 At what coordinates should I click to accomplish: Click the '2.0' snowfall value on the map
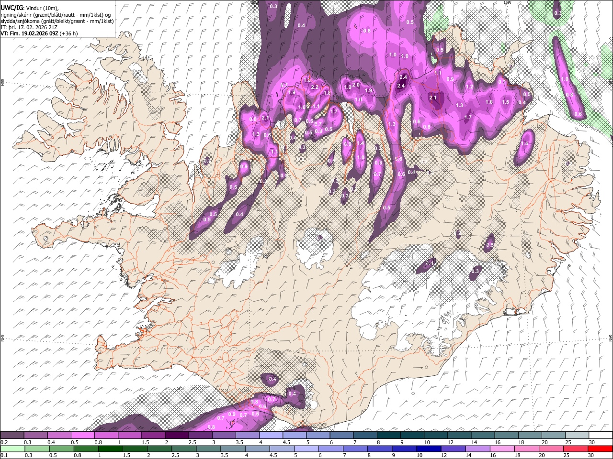click(356, 85)
